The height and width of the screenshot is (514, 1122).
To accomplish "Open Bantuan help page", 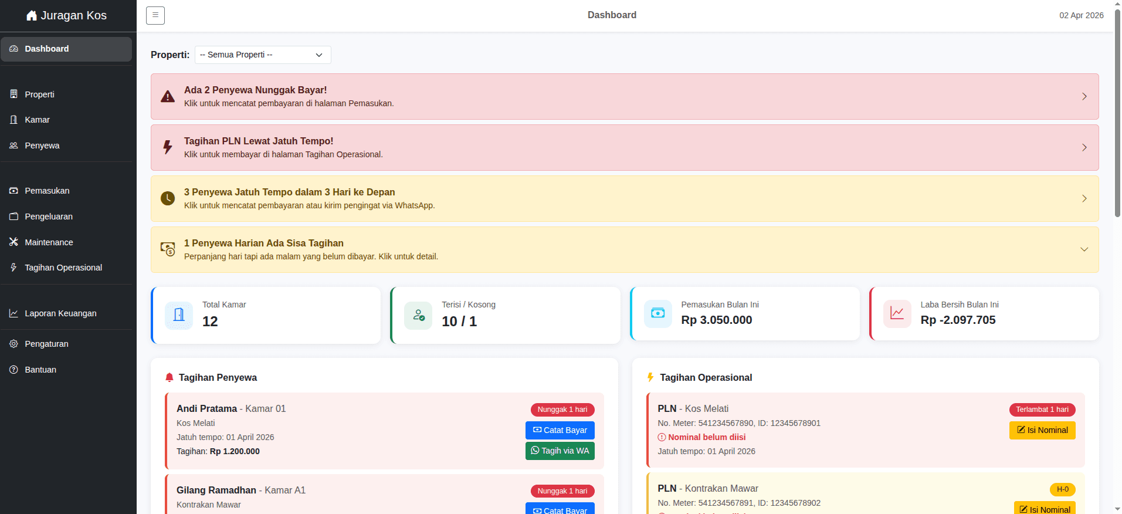I will [x=66, y=370].
